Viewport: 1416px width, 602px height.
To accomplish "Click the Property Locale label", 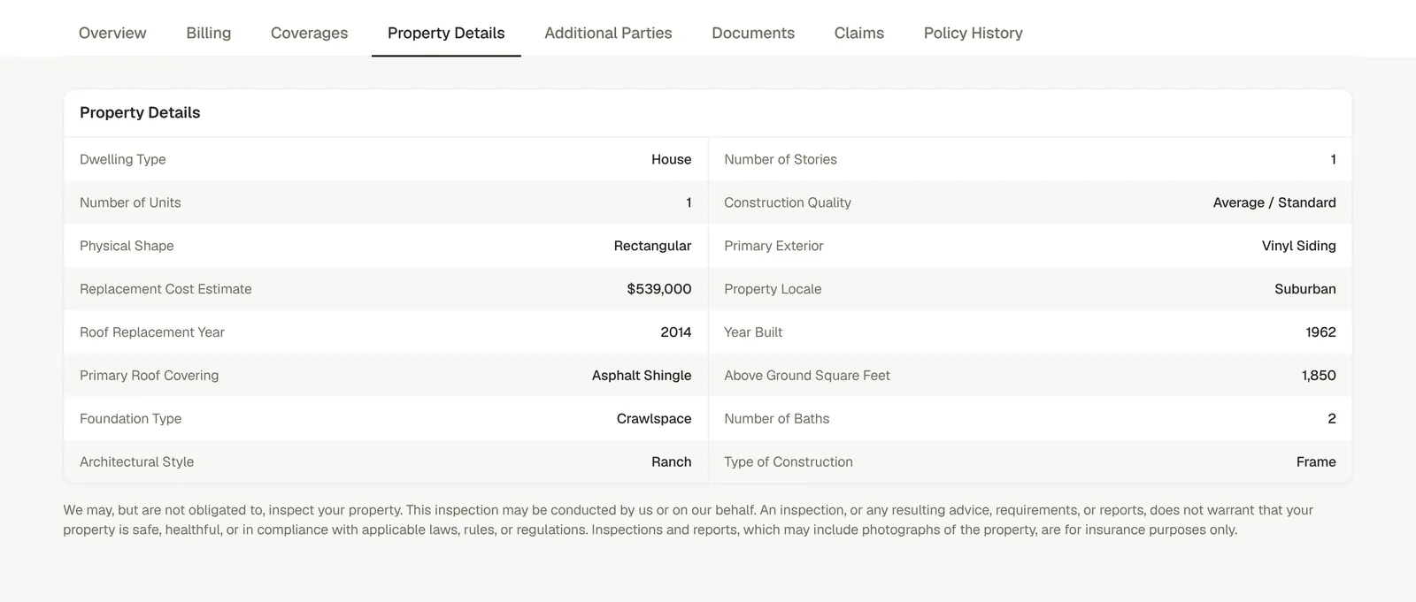I will point(773,289).
